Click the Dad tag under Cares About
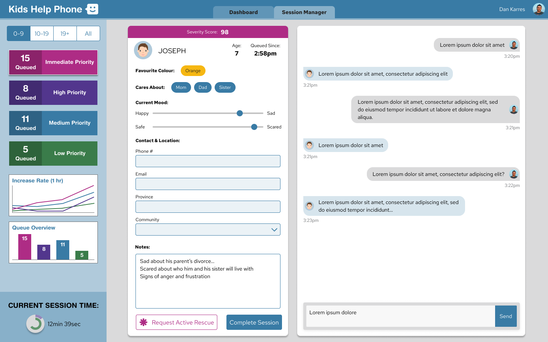 203,87
